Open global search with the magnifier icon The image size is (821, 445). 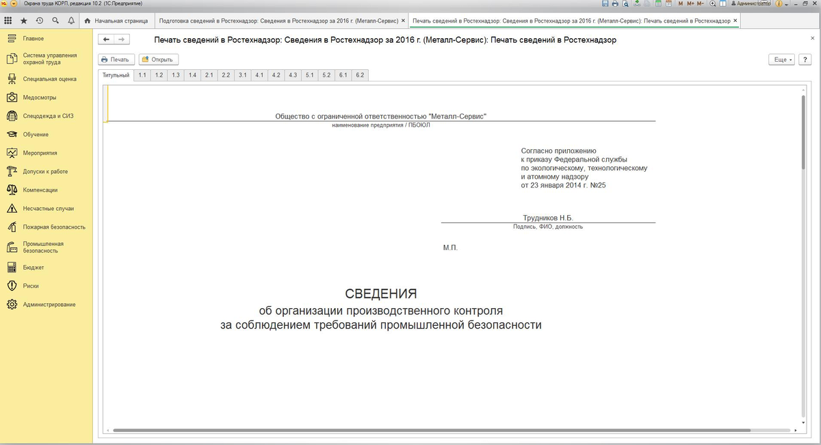(x=55, y=21)
